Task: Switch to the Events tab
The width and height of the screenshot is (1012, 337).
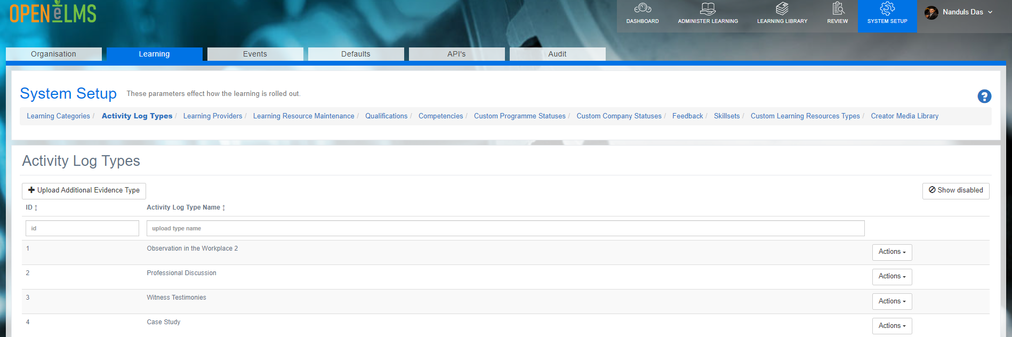Action: pos(255,54)
